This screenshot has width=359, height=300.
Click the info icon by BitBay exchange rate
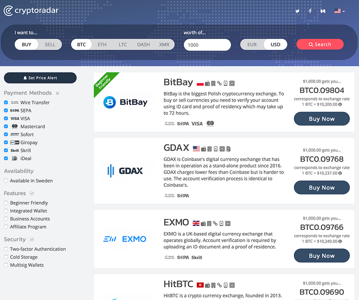(x=340, y=104)
